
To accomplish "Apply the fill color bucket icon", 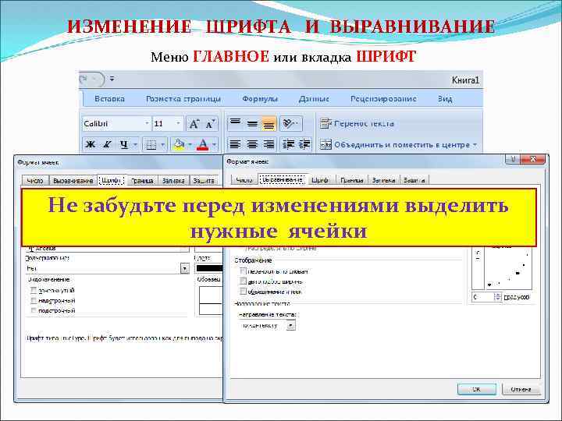I will click(179, 145).
